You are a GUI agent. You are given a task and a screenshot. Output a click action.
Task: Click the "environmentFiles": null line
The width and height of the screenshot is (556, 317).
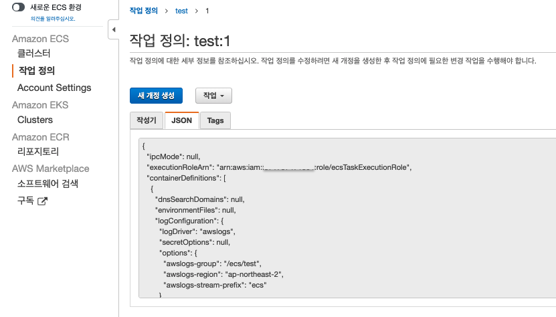pos(195,210)
